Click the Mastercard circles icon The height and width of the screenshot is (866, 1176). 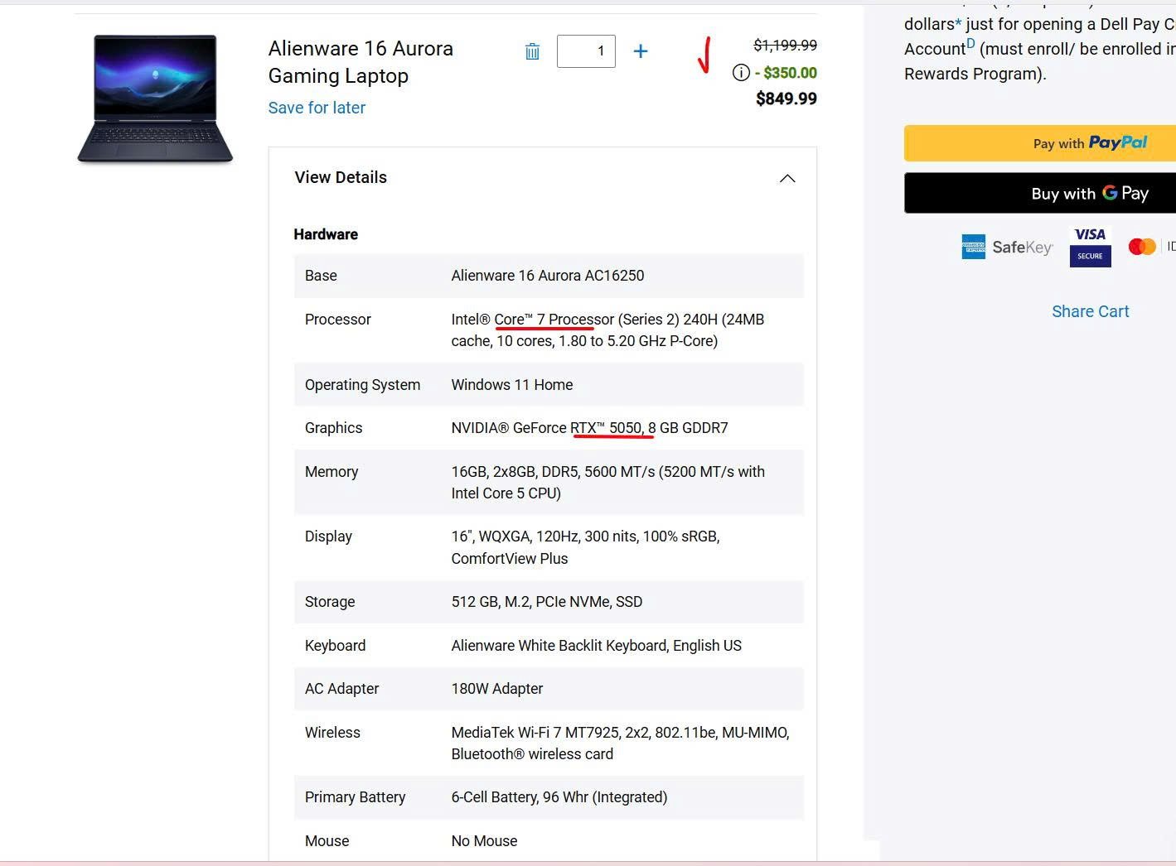point(1144,246)
